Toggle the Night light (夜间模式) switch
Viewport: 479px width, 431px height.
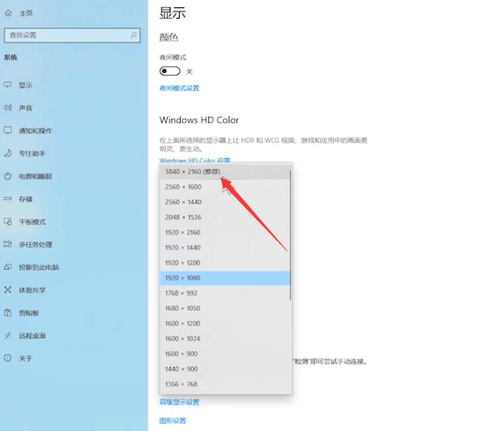170,71
